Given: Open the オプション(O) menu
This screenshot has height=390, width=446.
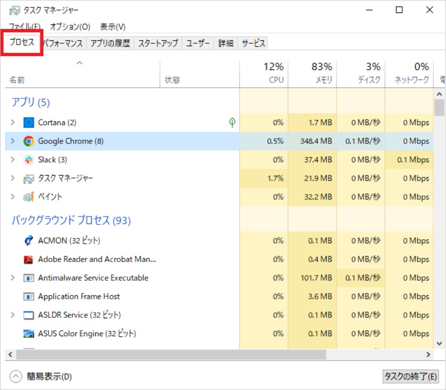Looking at the screenshot, I should tap(70, 27).
